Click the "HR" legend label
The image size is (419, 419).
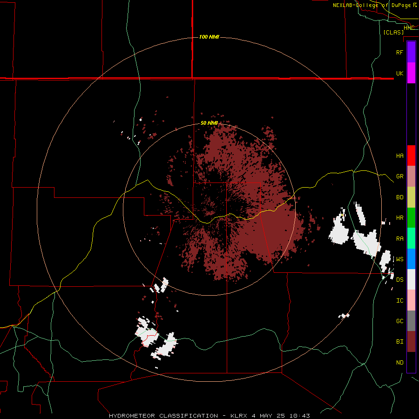pyautogui.click(x=399, y=218)
